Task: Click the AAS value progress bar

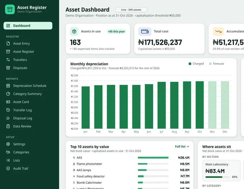Action: coord(153,158)
